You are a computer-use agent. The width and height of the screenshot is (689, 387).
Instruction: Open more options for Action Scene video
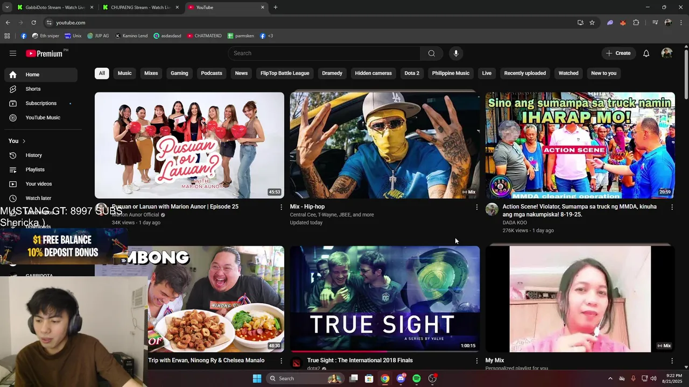click(x=672, y=207)
